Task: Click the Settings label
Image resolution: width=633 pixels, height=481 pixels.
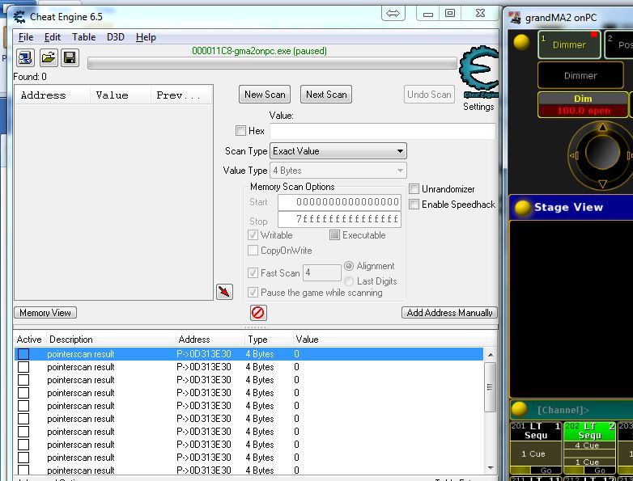Action: [x=478, y=107]
